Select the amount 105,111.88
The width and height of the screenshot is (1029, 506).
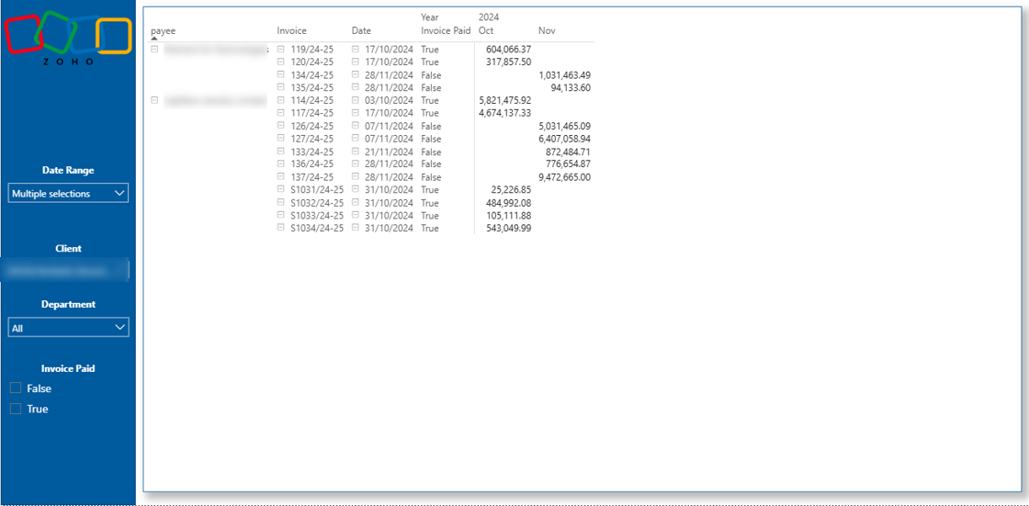pyautogui.click(x=509, y=215)
